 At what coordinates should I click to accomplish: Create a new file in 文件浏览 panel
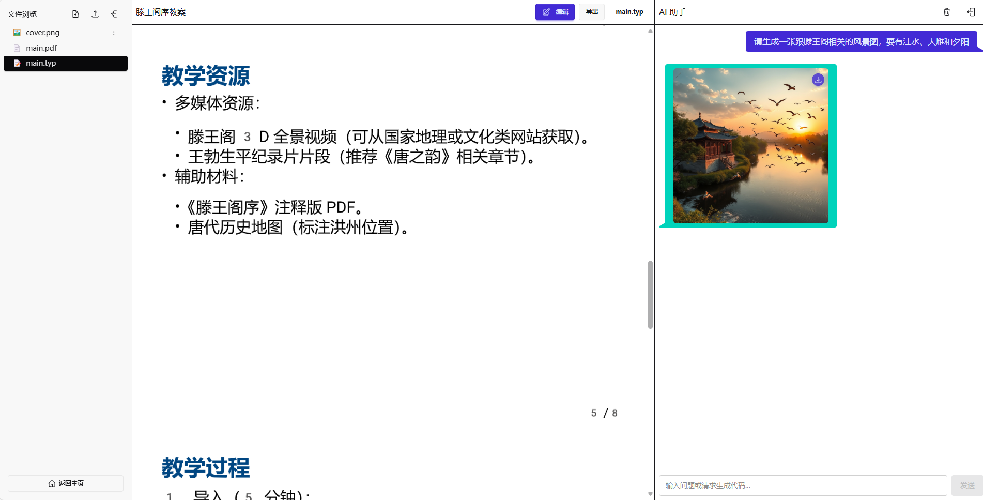coord(75,14)
